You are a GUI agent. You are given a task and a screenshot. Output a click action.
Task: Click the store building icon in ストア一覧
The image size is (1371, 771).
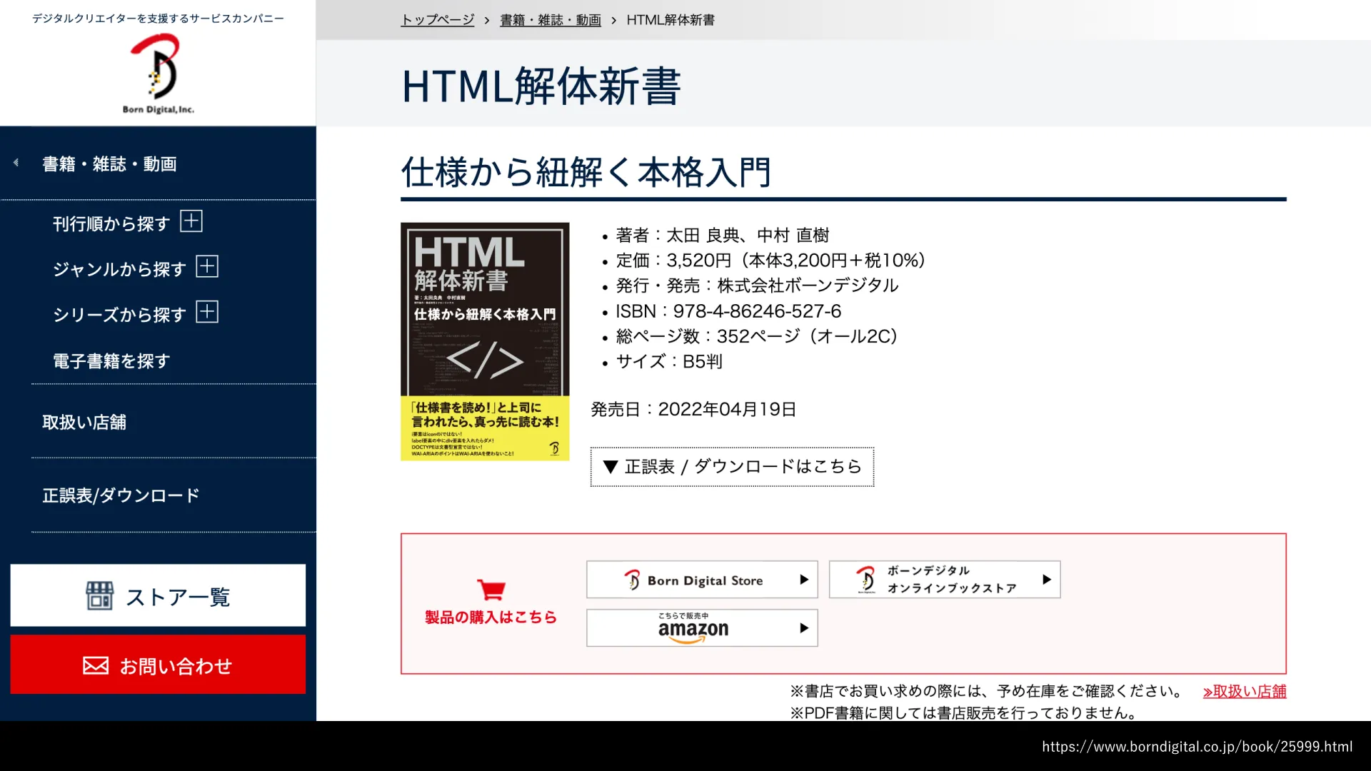point(99,596)
